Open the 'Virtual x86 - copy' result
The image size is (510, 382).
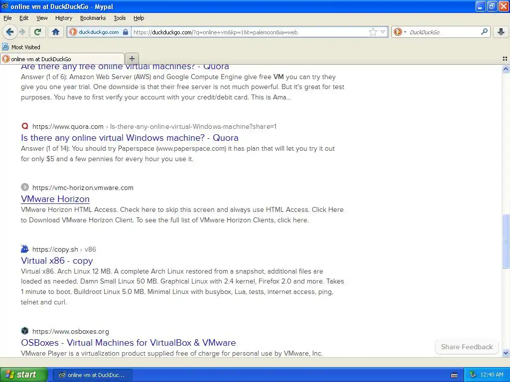point(57,261)
